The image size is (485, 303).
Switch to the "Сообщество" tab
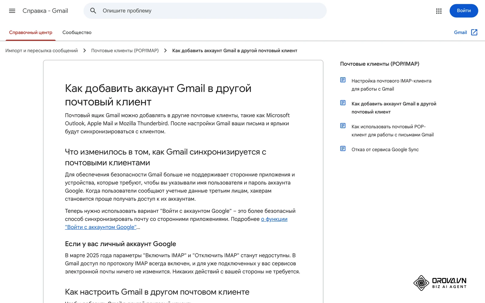click(77, 32)
